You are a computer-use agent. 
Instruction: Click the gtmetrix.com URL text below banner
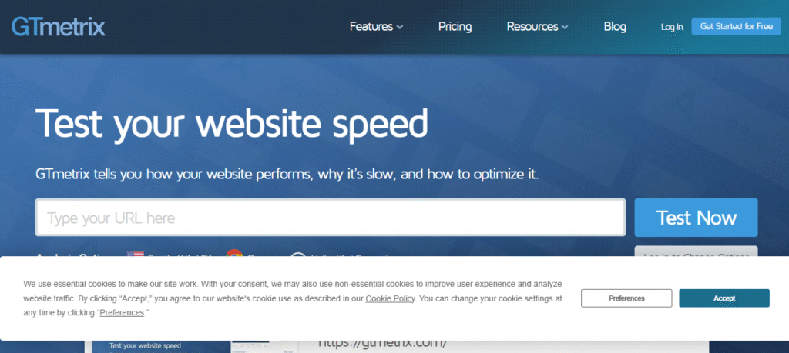(382, 344)
